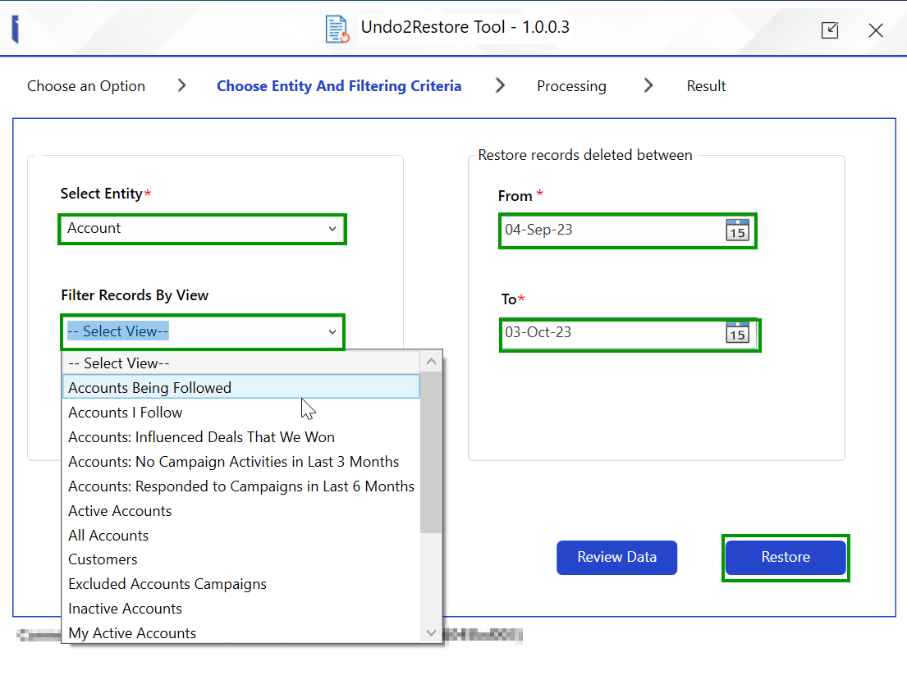The width and height of the screenshot is (907, 680).
Task: Go to 'Choose an Option' step
Action: pos(86,86)
